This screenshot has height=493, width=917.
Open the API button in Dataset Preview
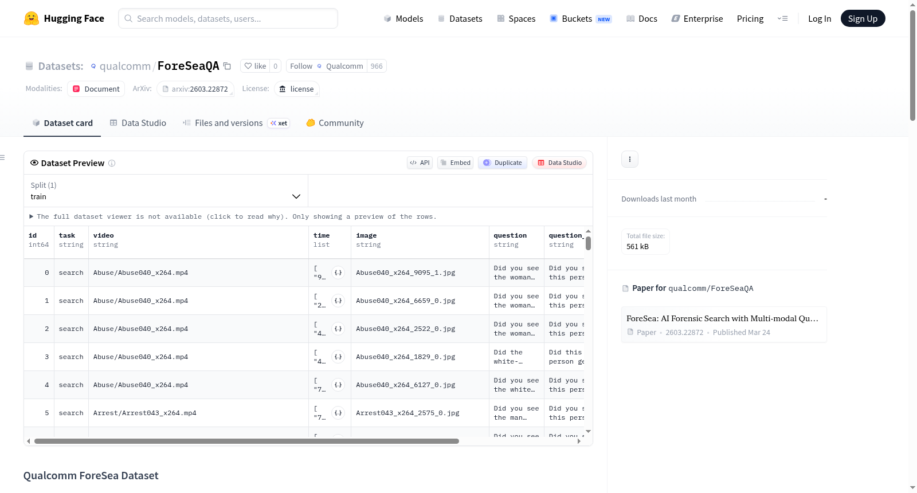(420, 163)
